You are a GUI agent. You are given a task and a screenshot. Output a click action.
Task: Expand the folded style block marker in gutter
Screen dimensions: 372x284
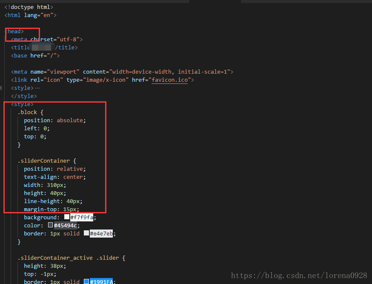tap(1, 88)
